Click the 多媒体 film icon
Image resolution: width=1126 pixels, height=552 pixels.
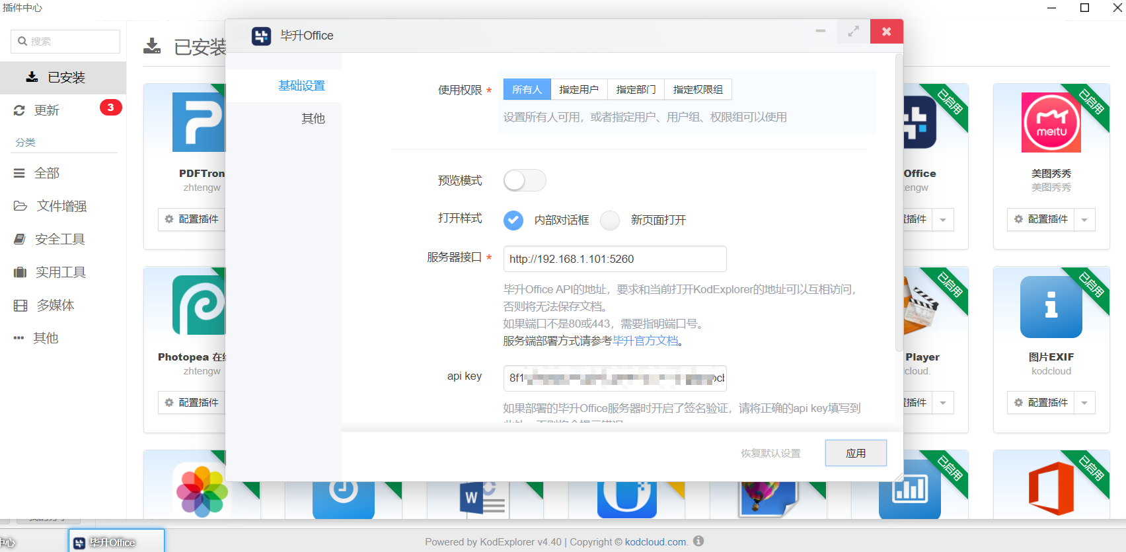(20, 305)
